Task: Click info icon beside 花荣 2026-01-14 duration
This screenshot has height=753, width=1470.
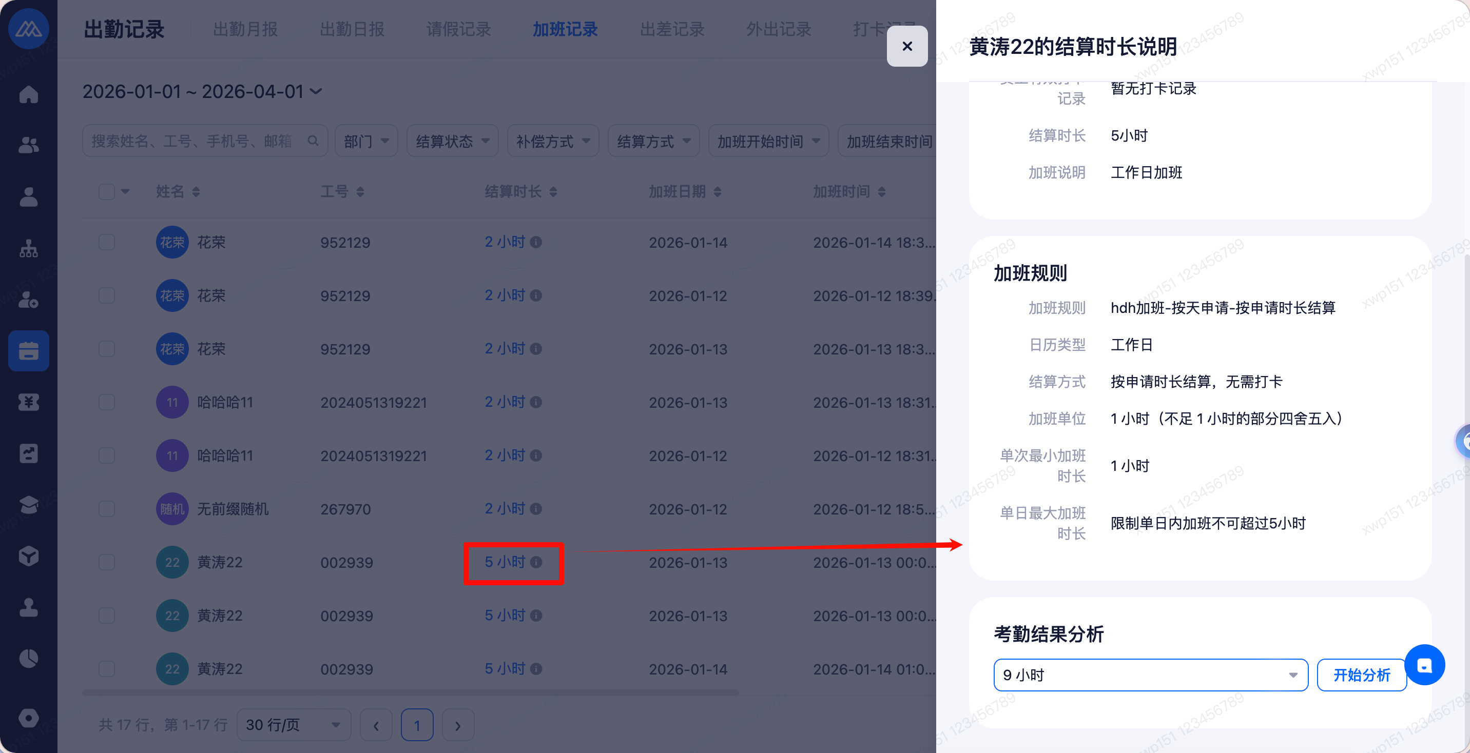Action: [536, 243]
